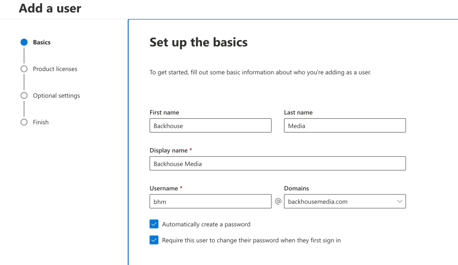Go to the Product licenses step label
The image size is (458, 265).
[x=55, y=69]
